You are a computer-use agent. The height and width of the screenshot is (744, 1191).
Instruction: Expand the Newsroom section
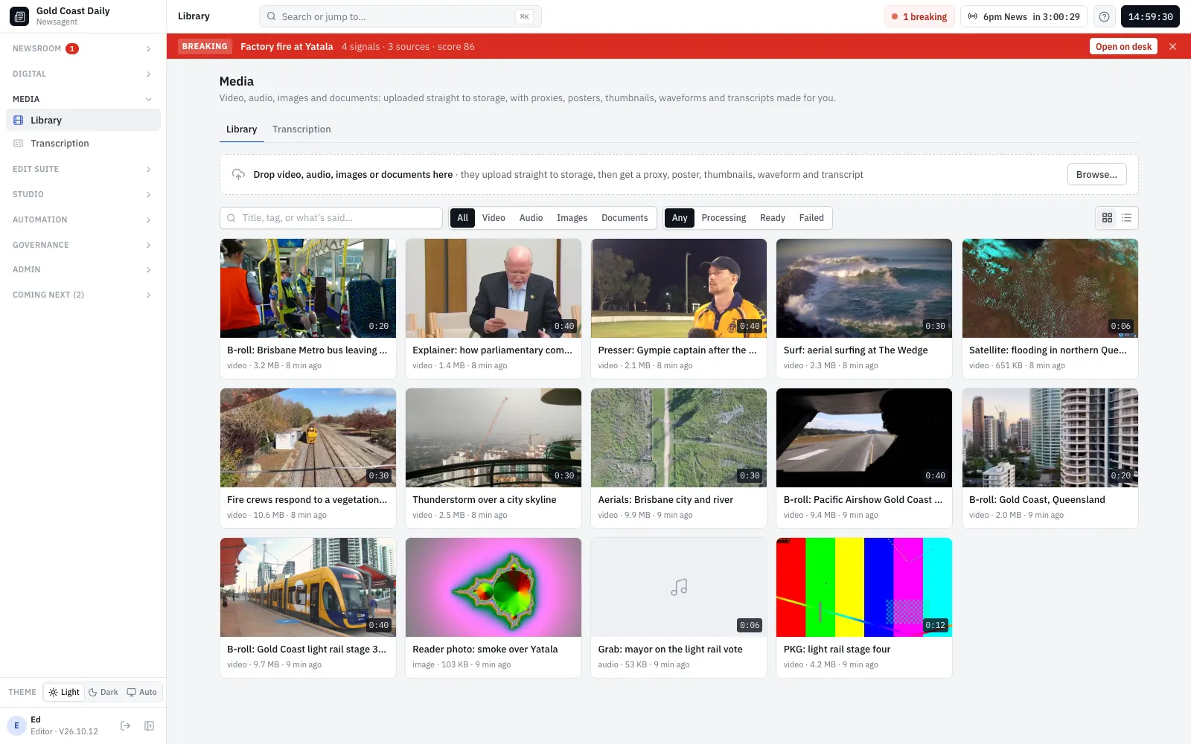[83, 48]
